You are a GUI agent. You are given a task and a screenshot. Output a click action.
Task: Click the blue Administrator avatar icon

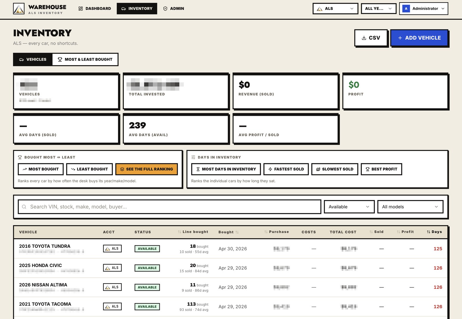(x=406, y=9)
